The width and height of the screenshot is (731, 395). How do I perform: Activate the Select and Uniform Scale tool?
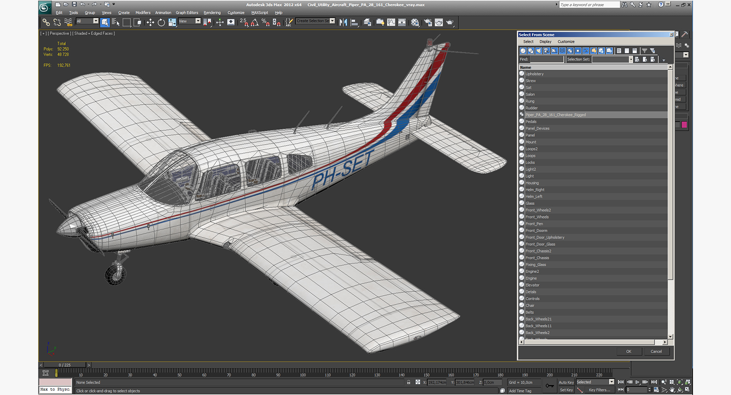tap(172, 22)
